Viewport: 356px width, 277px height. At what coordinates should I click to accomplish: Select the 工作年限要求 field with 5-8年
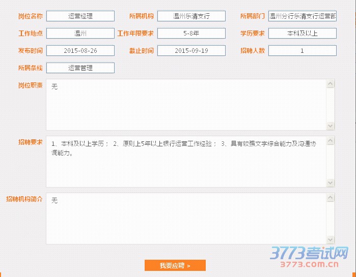[191, 34]
